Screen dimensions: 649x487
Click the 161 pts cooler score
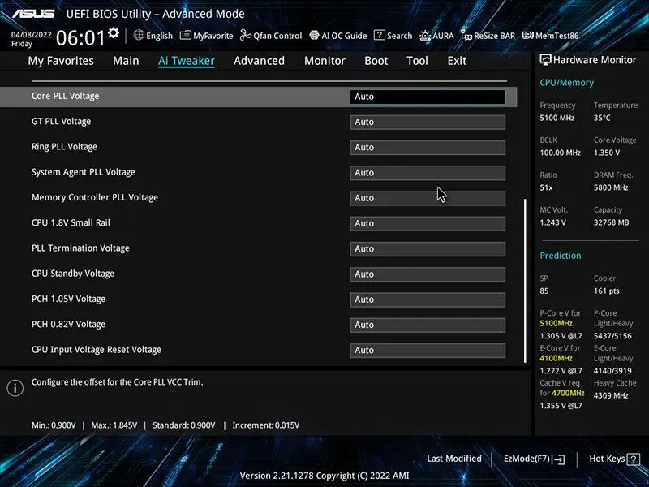606,291
